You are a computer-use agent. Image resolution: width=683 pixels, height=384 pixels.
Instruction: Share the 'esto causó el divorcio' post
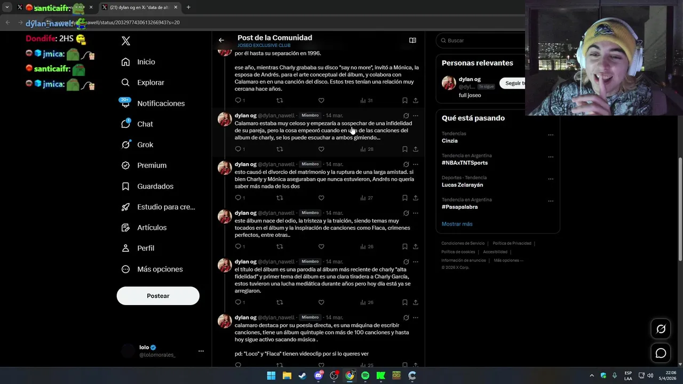(x=416, y=198)
